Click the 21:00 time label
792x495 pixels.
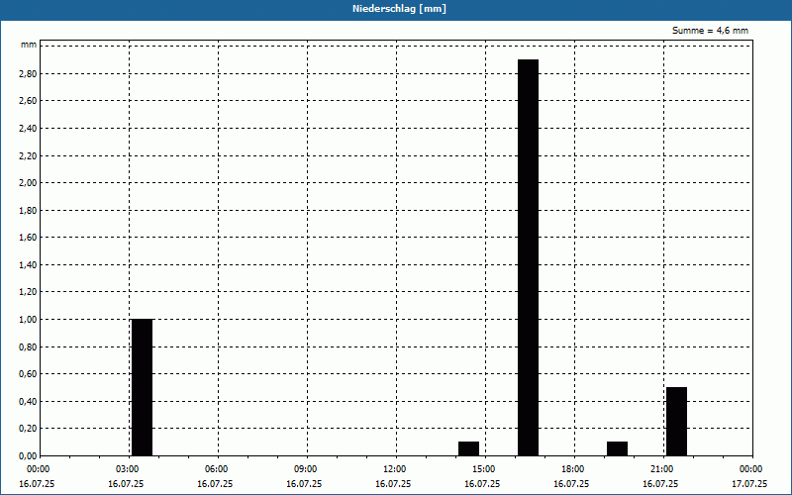(662, 469)
